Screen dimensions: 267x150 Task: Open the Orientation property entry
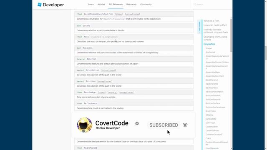[x=93, y=70]
